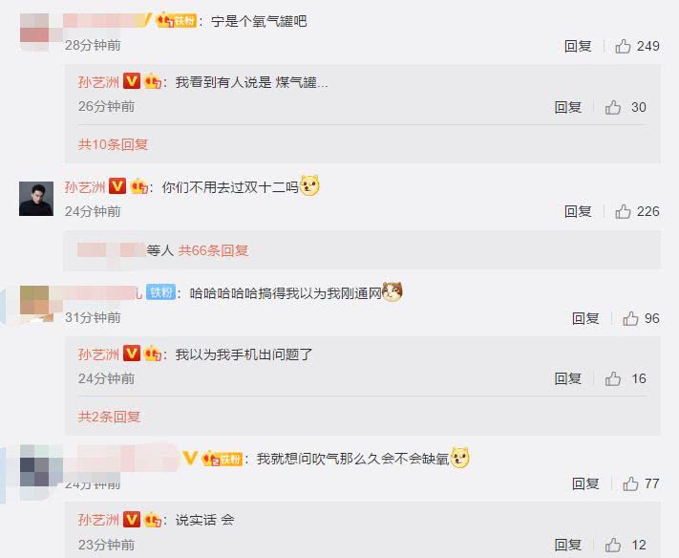
Task: Like the 说实话 会 reply with 12 likes
Action: tap(613, 545)
